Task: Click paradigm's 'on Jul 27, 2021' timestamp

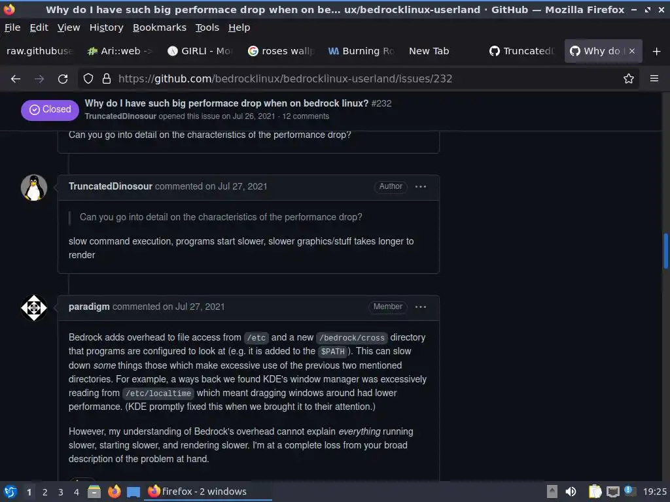Action: [194, 307]
